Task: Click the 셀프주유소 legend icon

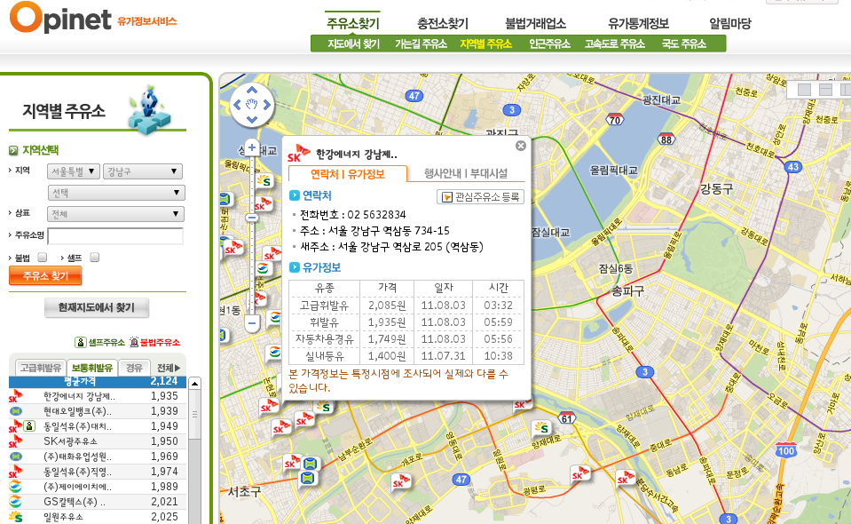Action: point(81,342)
